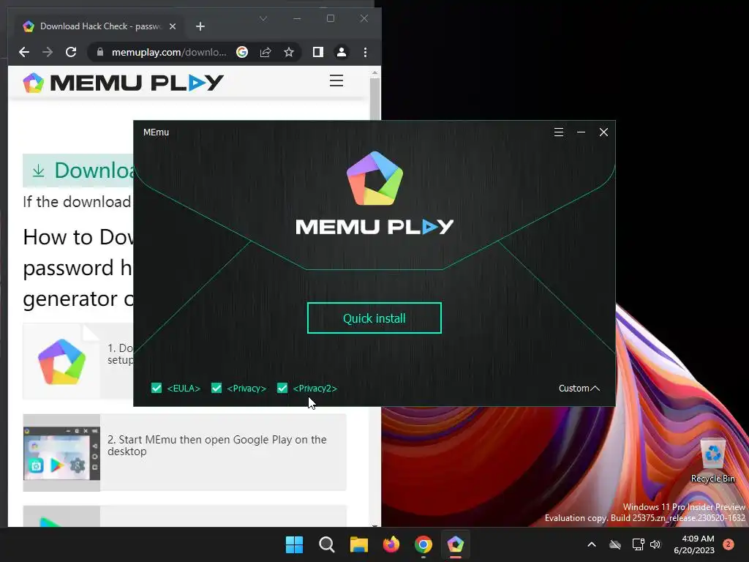Image resolution: width=749 pixels, height=562 pixels.
Task: Open the <Privacy2> policy link
Action: coord(315,388)
